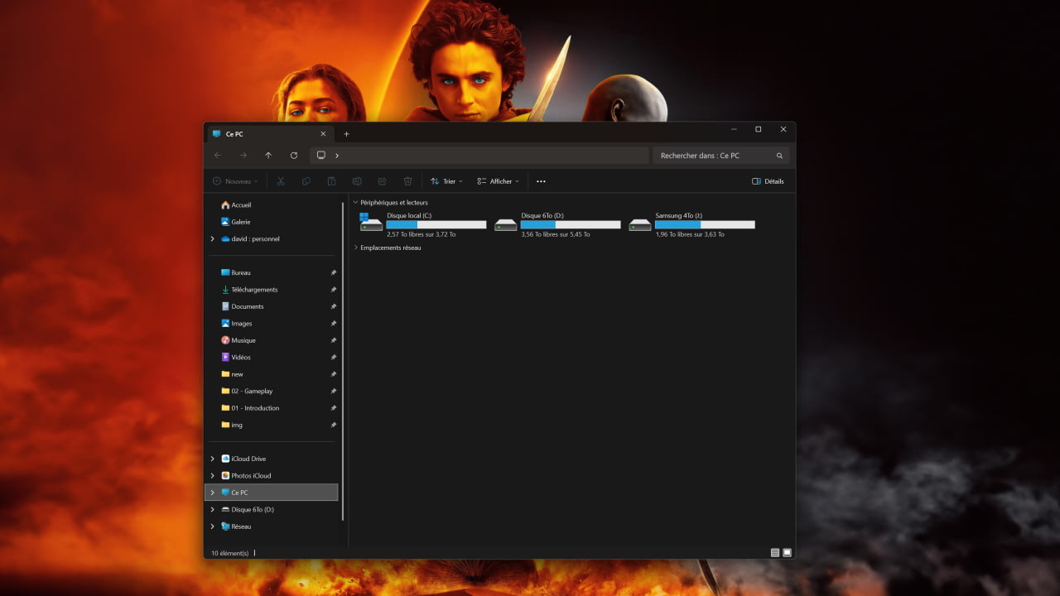Open Disque local (C:) drive
This screenshot has height=596, width=1060.
(x=423, y=224)
